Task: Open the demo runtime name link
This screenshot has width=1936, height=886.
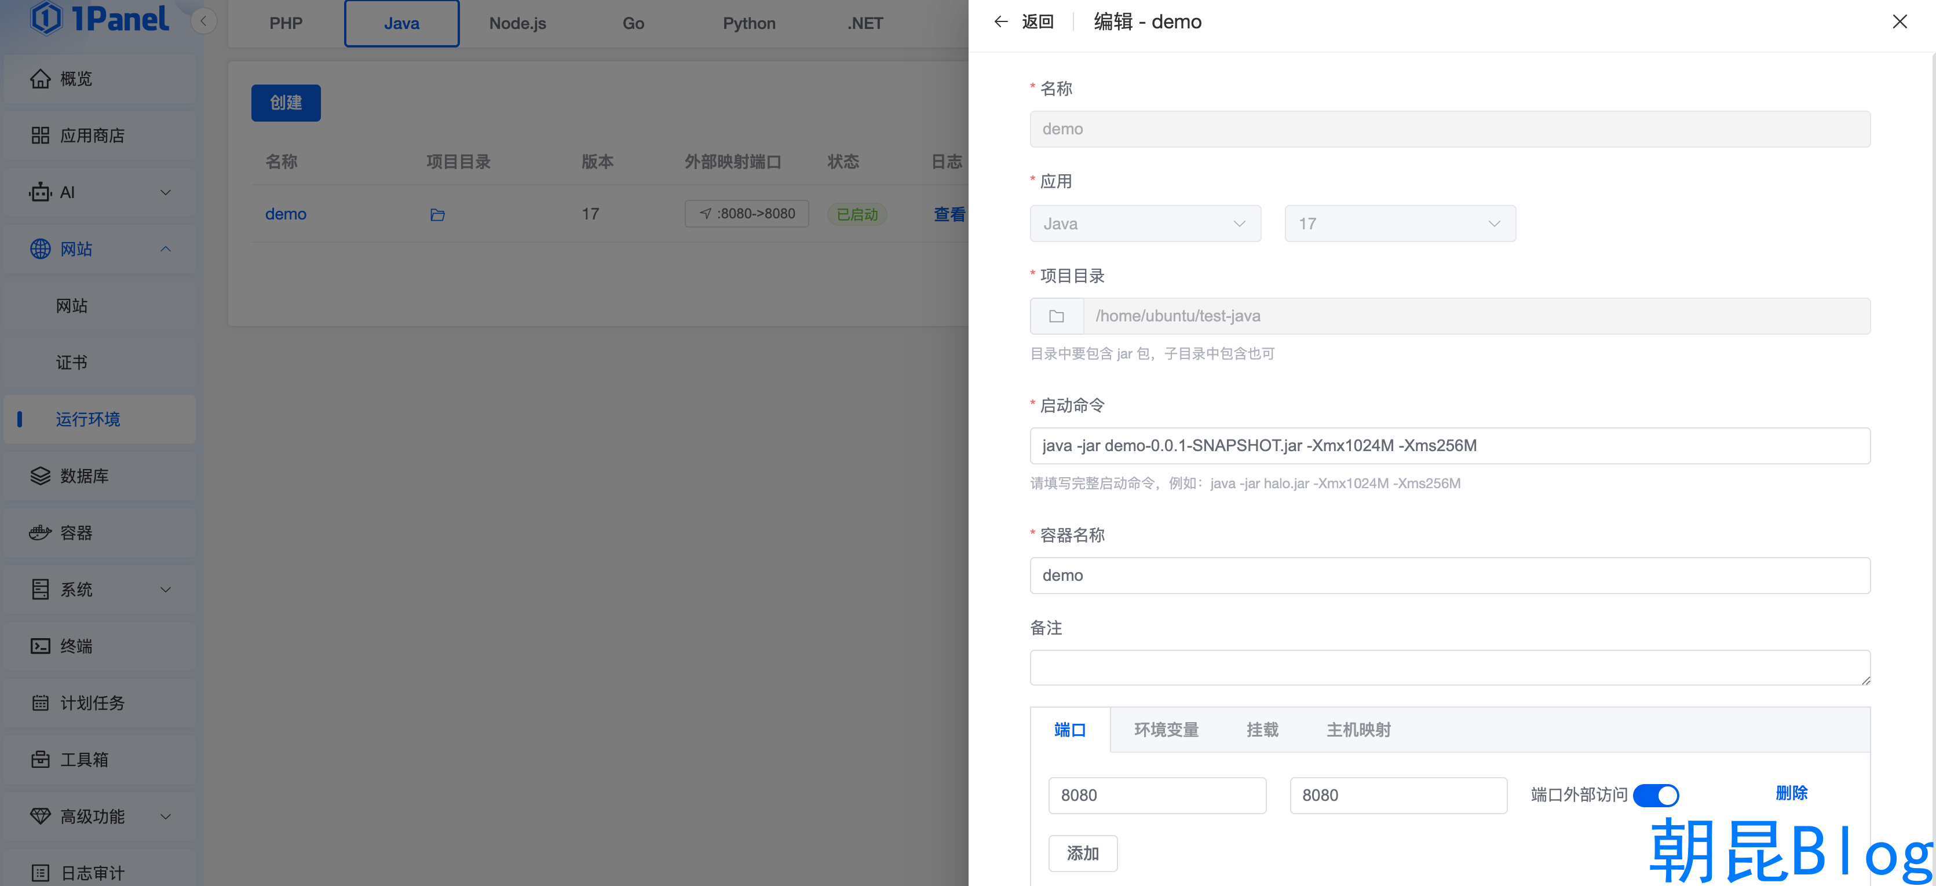Action: (286, 214)
